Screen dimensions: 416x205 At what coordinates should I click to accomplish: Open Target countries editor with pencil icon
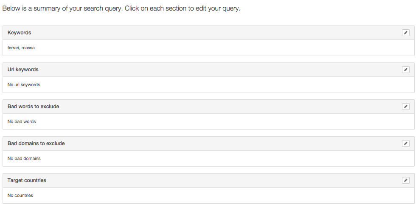405,180
